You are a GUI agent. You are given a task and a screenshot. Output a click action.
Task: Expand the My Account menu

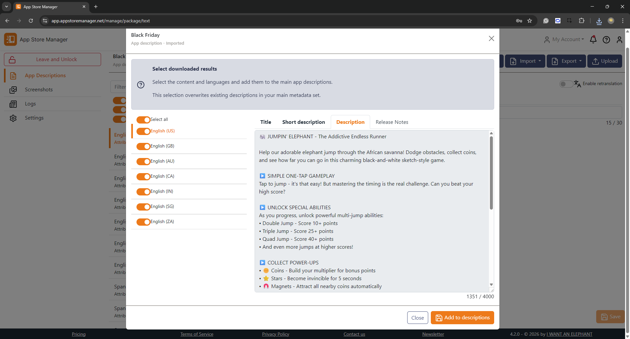click(564, 39)
